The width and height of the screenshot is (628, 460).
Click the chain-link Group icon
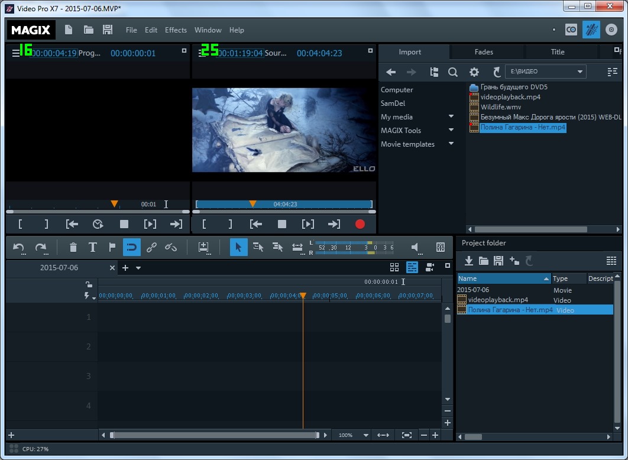tap(151, 247)
